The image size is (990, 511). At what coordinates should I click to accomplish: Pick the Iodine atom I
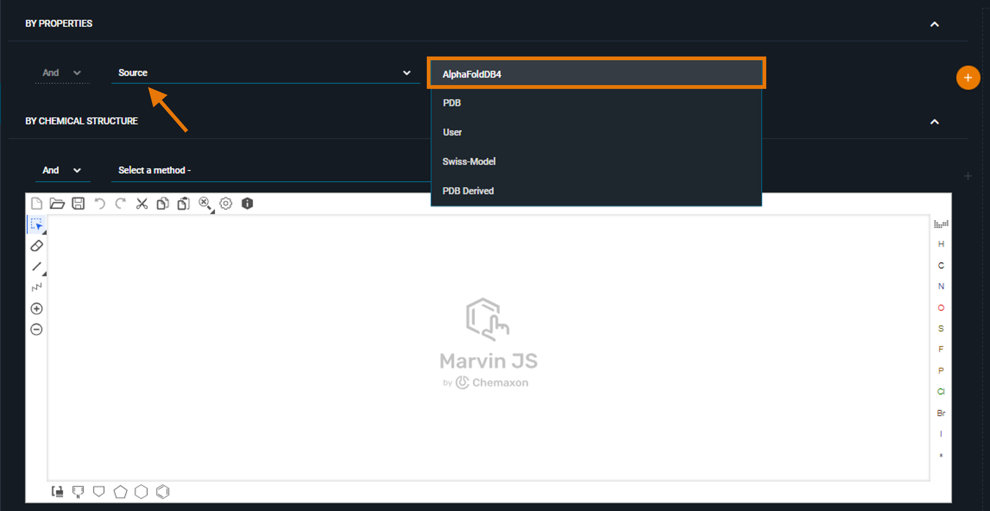[x=941, y=434]
